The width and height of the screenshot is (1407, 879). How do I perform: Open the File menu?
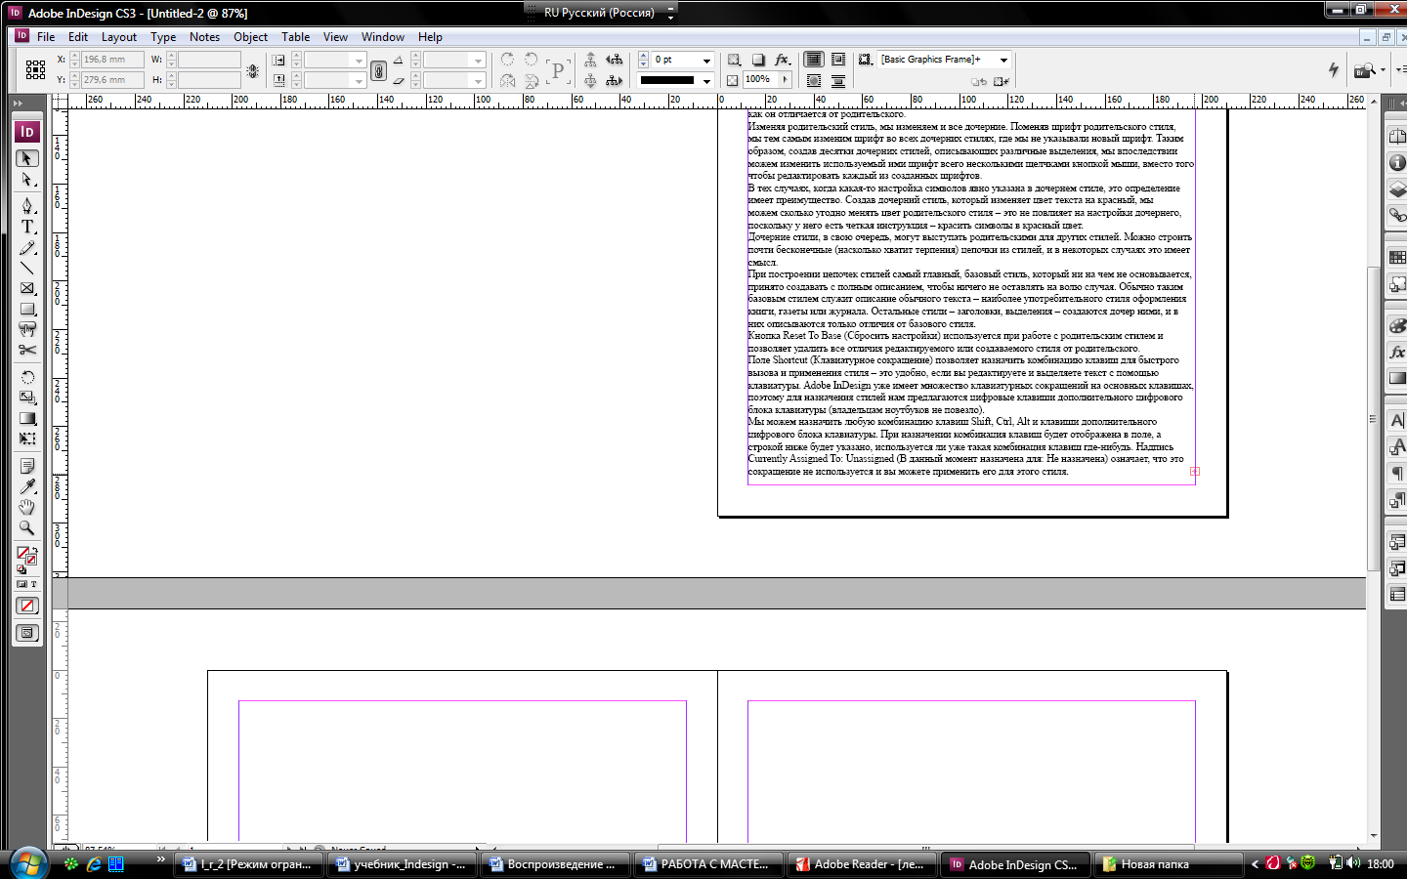[x=46, y=37]
